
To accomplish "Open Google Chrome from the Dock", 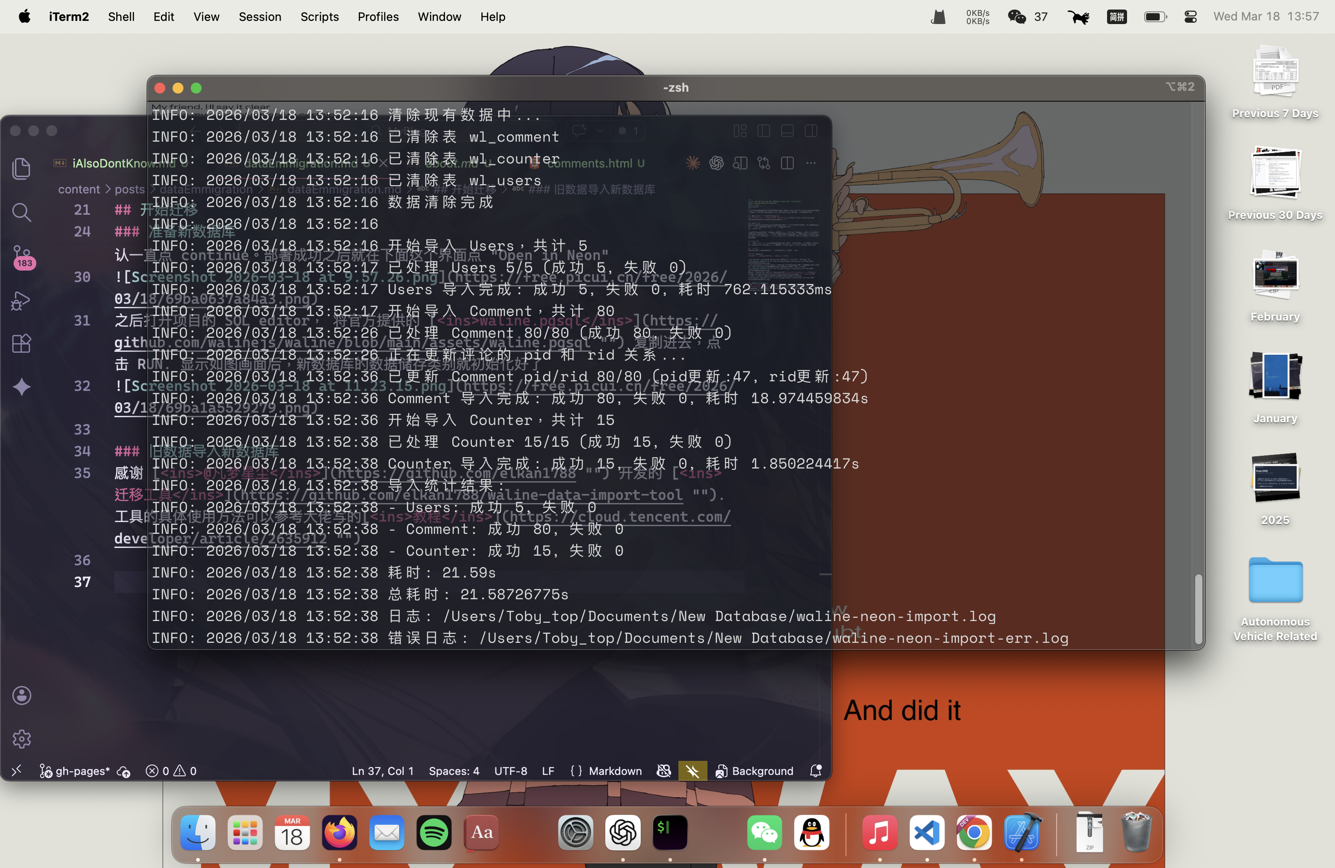I will pos(974,833).
